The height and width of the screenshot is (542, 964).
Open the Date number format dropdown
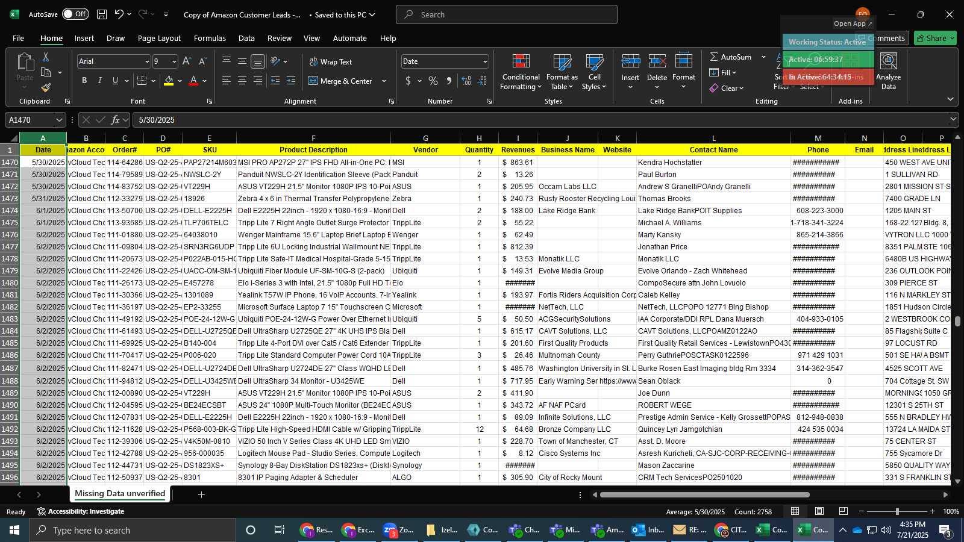click(x=484, y=61)
